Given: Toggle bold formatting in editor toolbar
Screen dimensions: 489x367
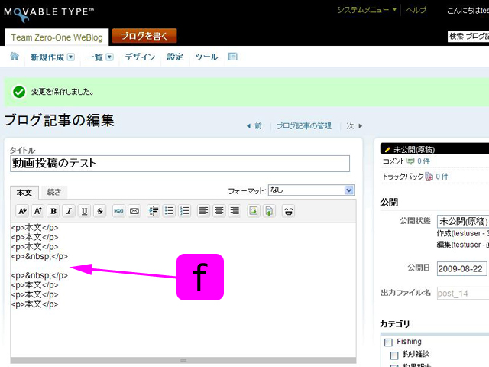Looking at the screenshot, I should [x=53, y=211].
